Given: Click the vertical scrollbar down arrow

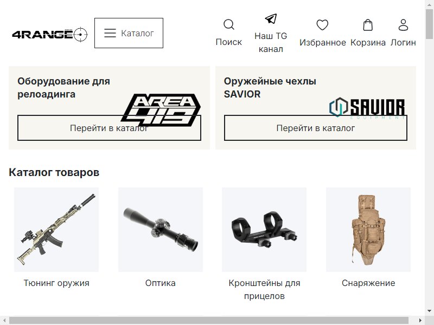Looking at the screenshot, I should point(429,310).
